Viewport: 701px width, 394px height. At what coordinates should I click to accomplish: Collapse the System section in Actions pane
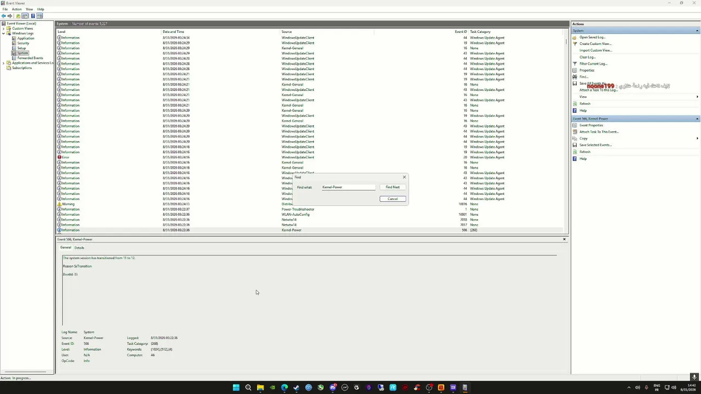click(x=697, y=31)
